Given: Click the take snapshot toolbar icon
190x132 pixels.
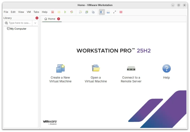Looking at the screenshot, I should pos(80,12).
